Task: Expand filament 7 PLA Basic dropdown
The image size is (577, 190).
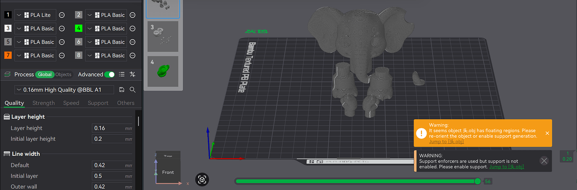Action: pos(19,55)
